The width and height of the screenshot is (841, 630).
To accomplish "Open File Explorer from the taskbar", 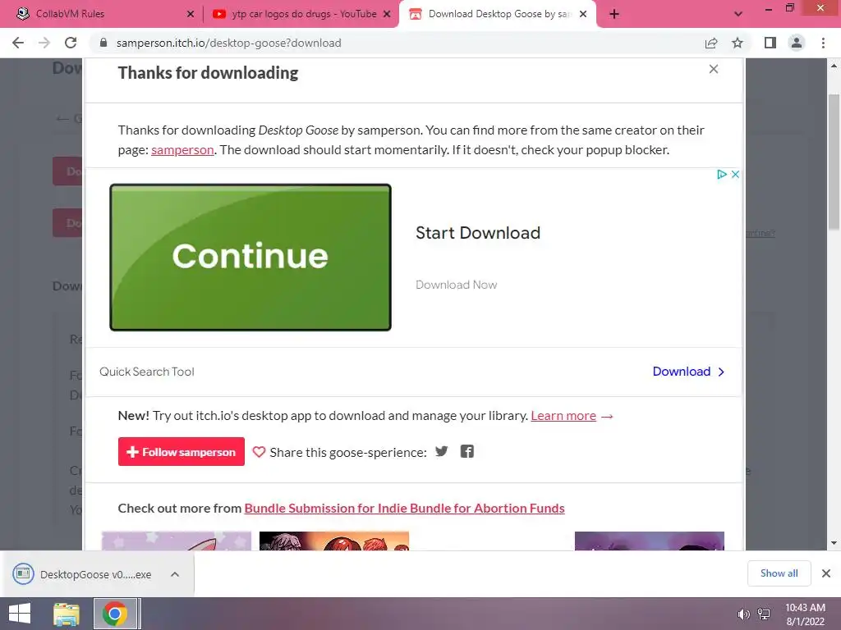I will 67,614.
